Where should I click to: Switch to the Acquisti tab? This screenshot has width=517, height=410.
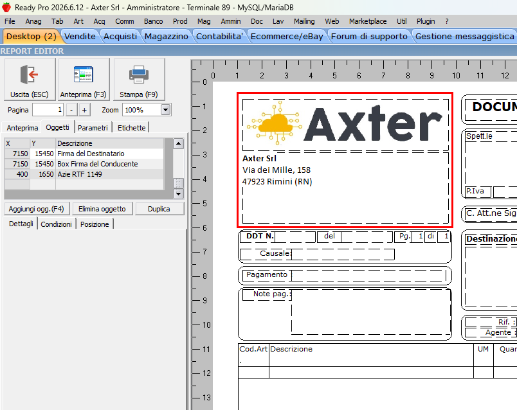coord(120,36)
